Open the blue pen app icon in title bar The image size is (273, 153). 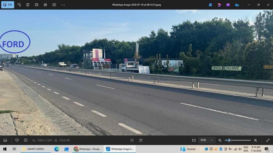coord(210,5)
